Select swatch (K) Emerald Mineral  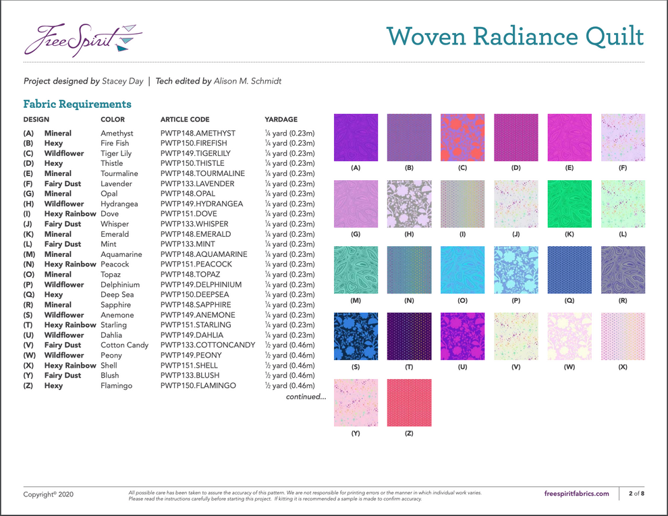click(570, 202)
